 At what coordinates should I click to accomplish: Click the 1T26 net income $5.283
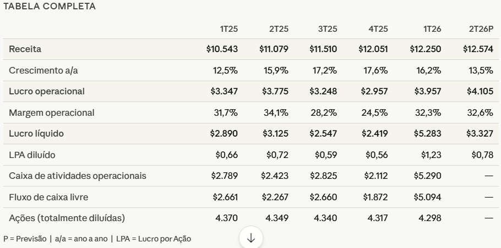point(427,133)
